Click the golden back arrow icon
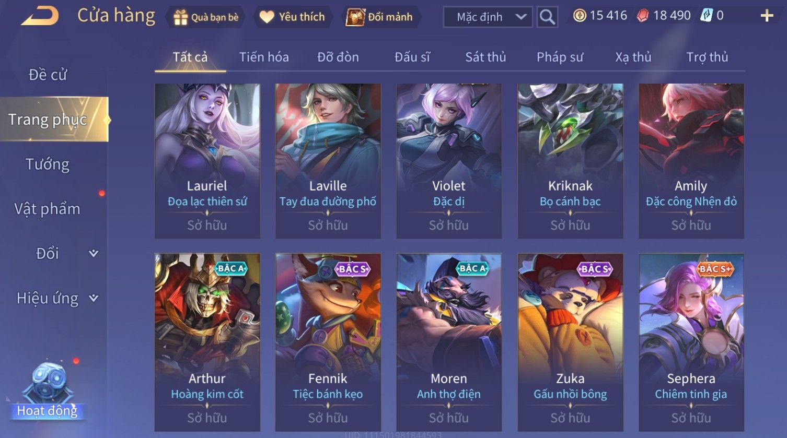Screen dimensions: 787x438 pyautogui.click(x=40, y=17)
